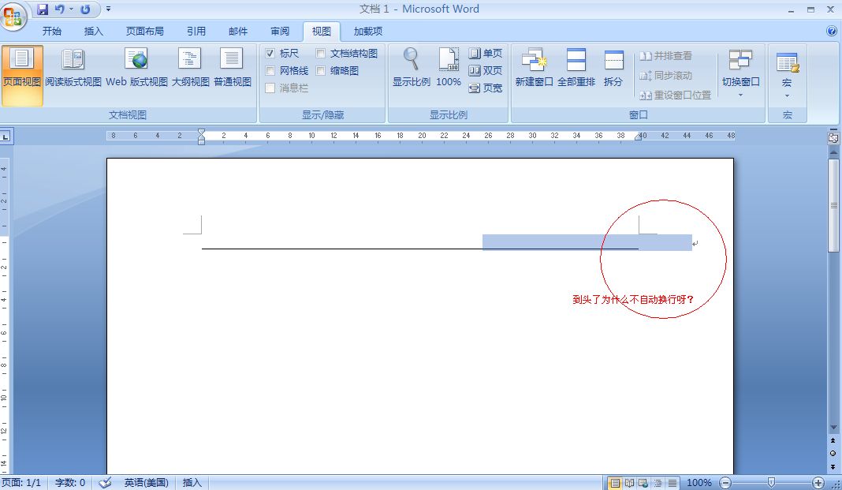The image size is (842, 490).
Task: Click previous page double-arrow button
Action: click(x=833, y=440)
